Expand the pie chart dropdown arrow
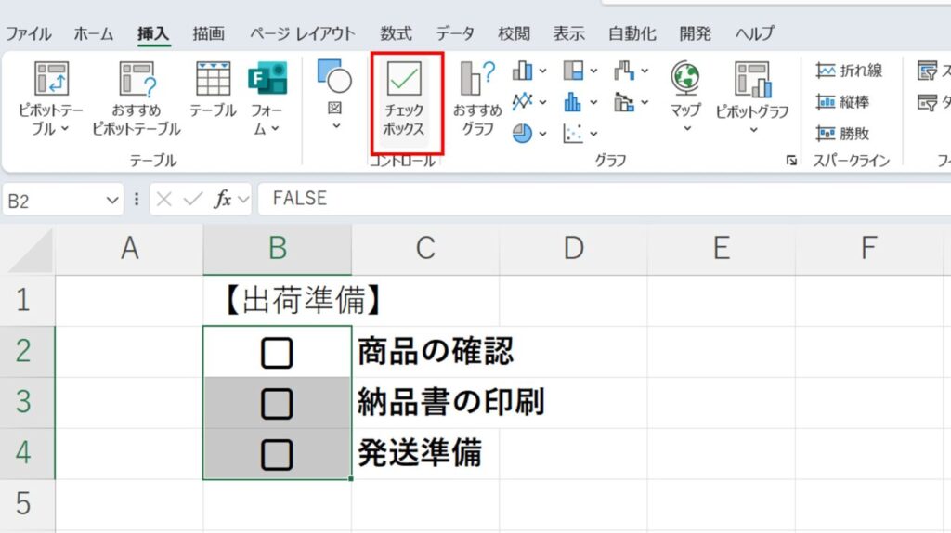 coord(542,134)
